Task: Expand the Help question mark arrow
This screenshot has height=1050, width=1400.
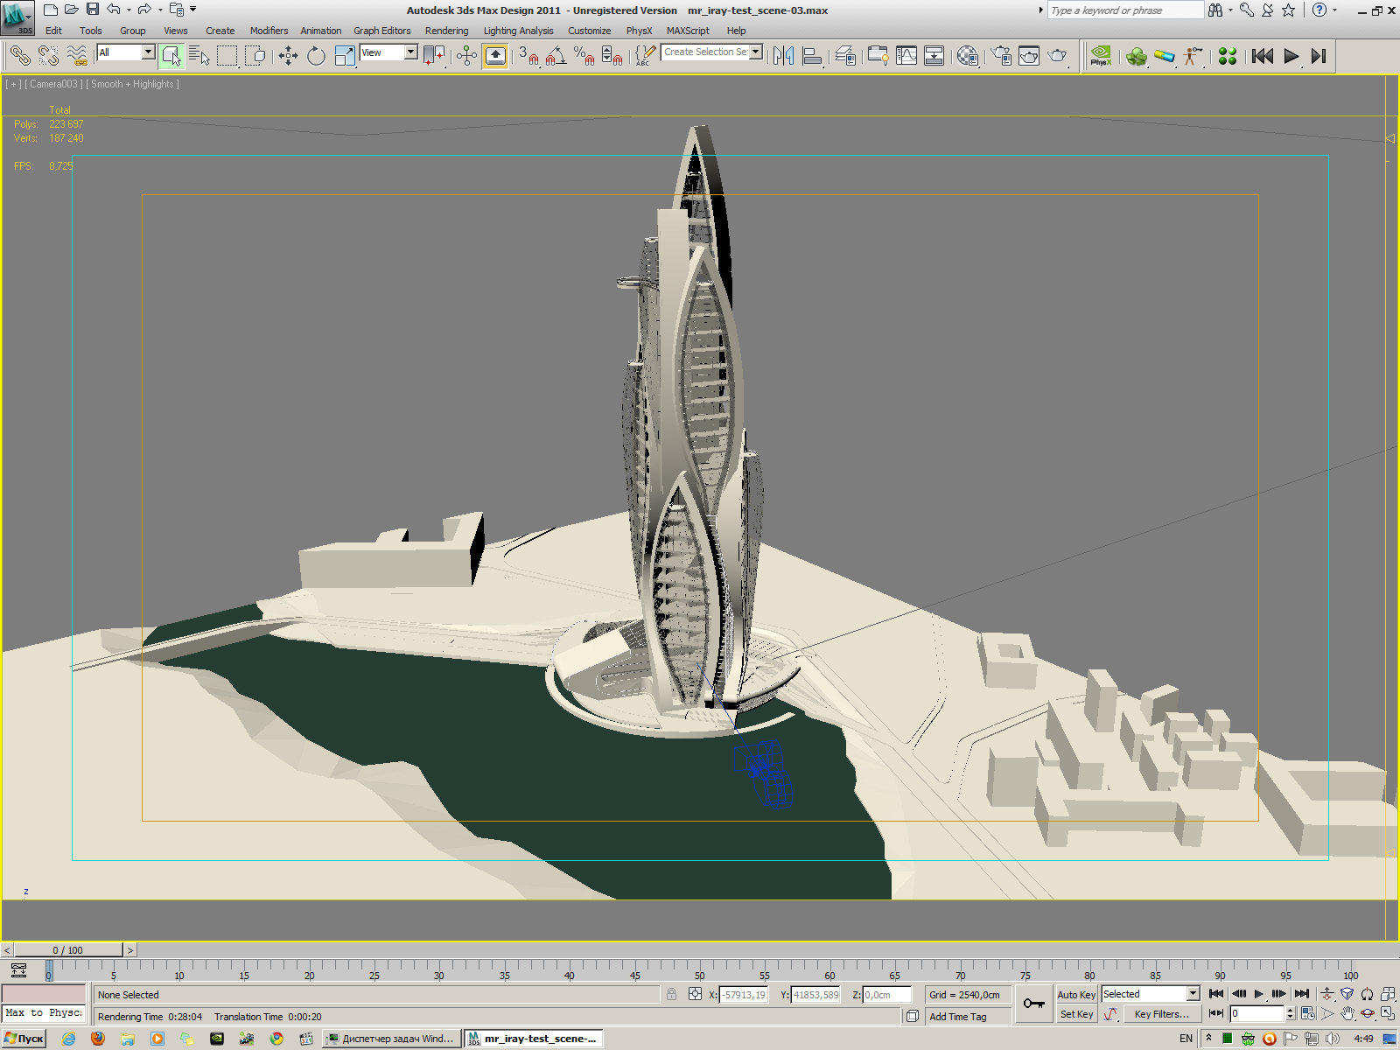Action: (x=1334, y=10)
